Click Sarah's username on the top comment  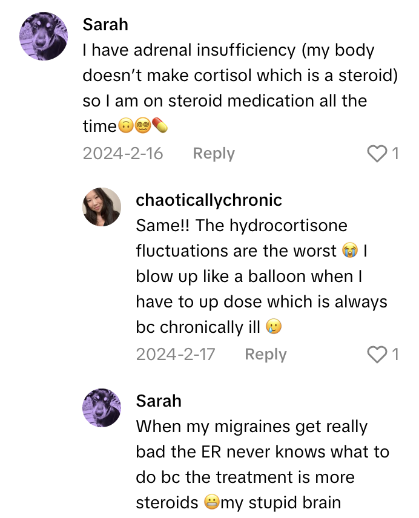tap(106, 25)
